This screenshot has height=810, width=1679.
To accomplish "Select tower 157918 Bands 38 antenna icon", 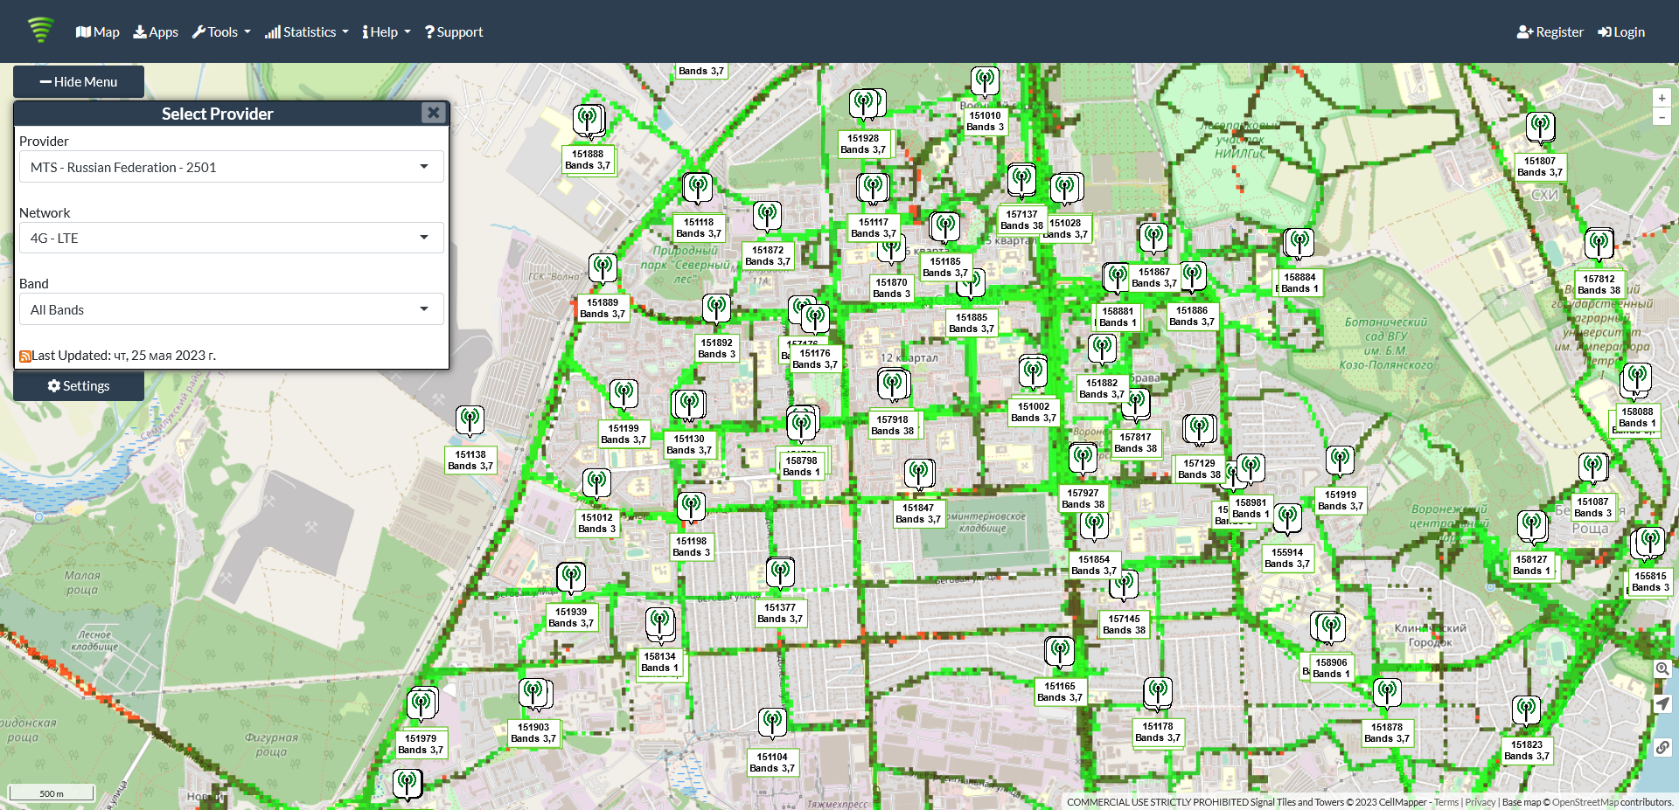I will click(x=894, y=383).
